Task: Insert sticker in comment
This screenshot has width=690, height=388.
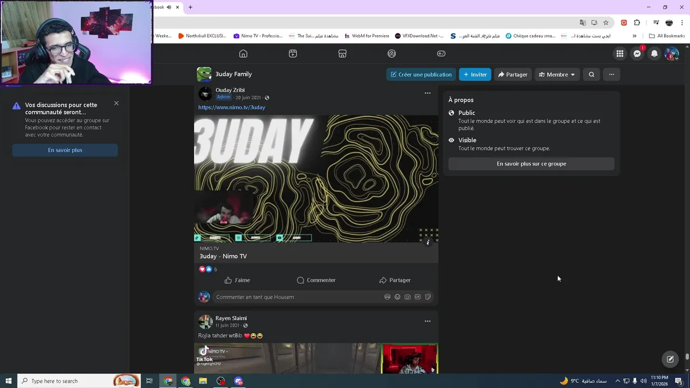Action: (428, 297)
